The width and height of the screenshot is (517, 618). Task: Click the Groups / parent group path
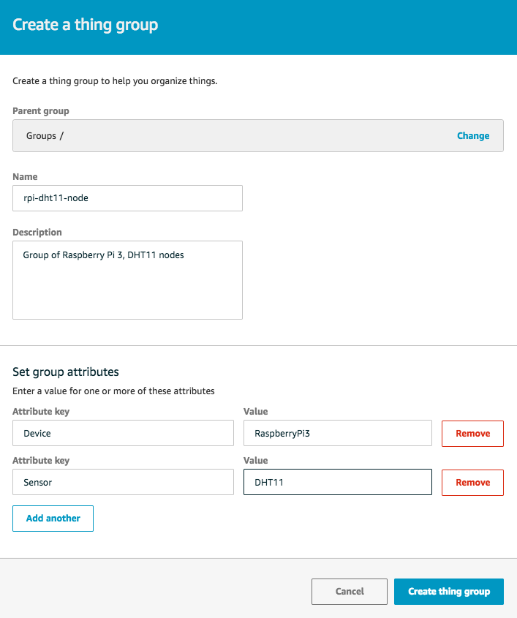point(45,135)
